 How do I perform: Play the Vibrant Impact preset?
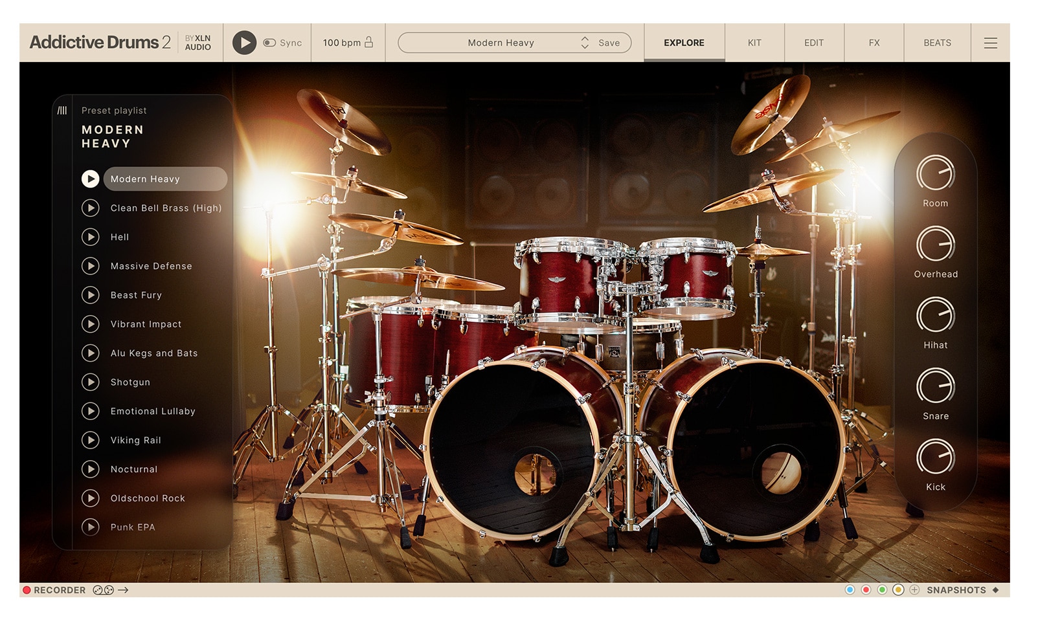[90, 324]
